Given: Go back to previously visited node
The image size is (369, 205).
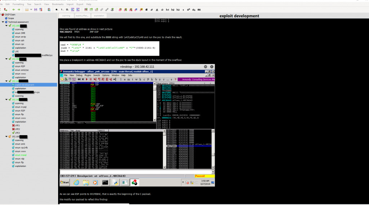Looking at the screenshot, I should (14, 10).
